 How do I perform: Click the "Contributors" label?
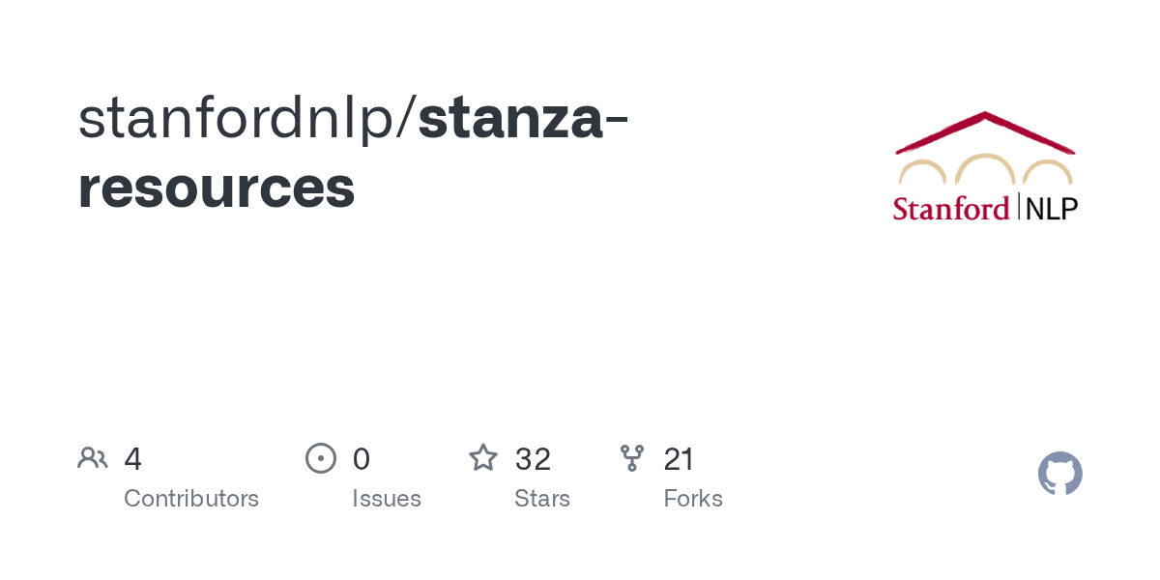[x=191, y=499]
